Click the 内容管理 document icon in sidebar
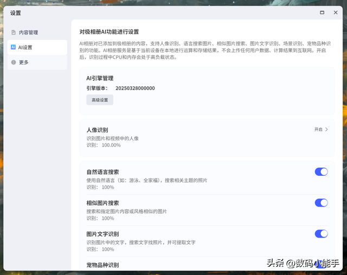Screen dimensions: 347x275 click(14, 33)
